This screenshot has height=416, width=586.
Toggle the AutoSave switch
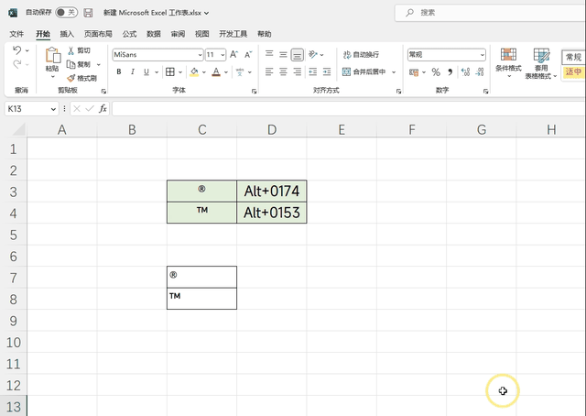pyautogui.click(x=67, y=12)
